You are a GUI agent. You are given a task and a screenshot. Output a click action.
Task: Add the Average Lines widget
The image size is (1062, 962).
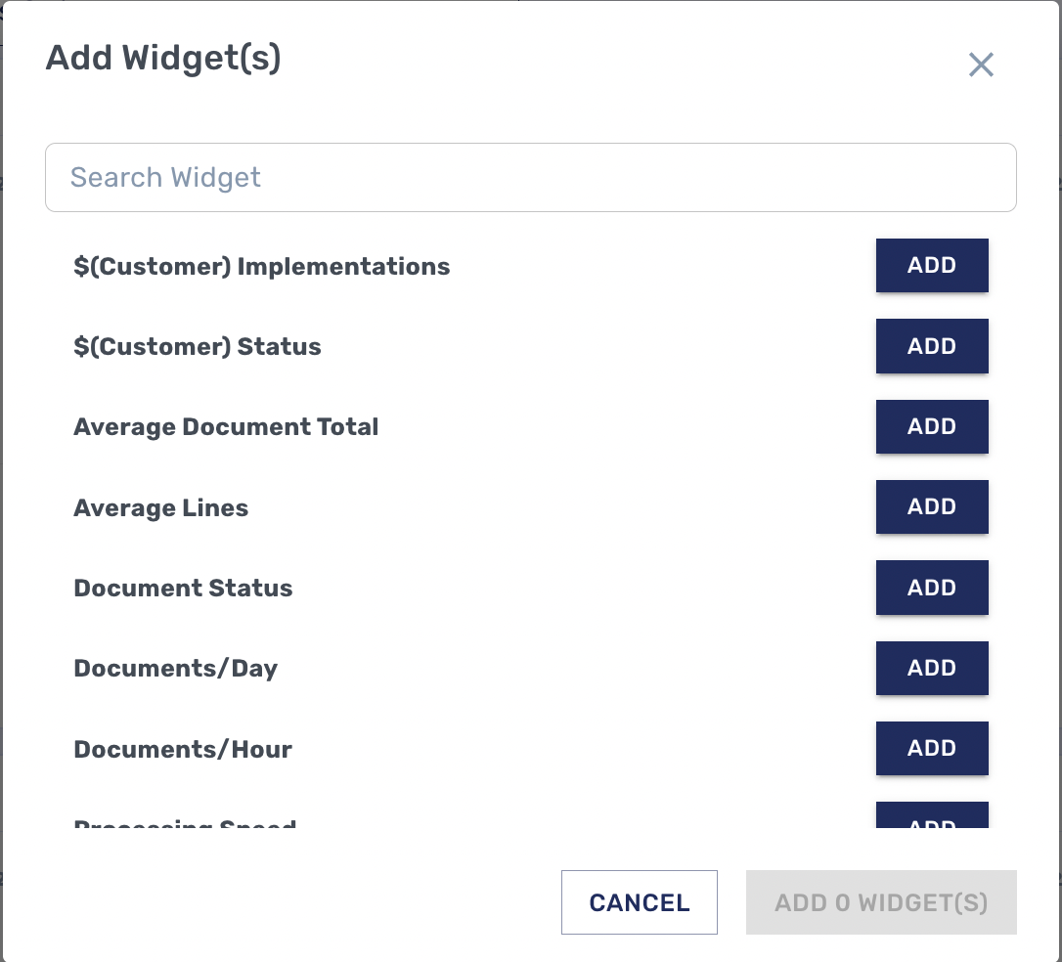click(x=931, y=506)
